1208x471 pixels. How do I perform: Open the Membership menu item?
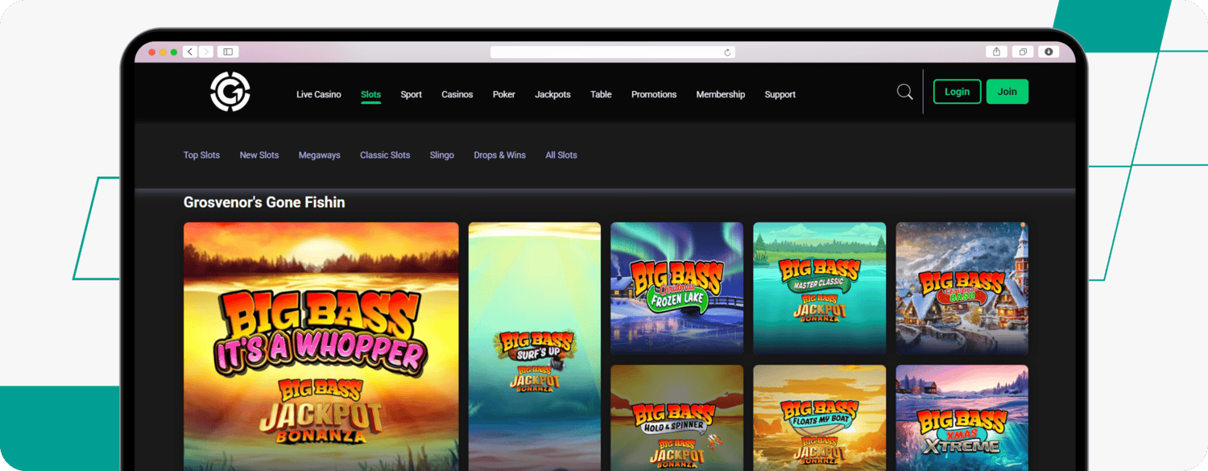(x=721, y=94)
